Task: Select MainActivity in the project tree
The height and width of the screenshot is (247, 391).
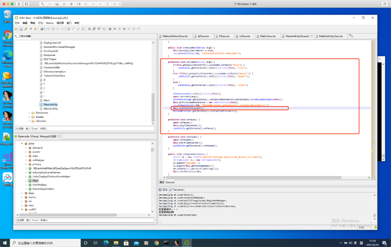Action: tap(51, 109)
